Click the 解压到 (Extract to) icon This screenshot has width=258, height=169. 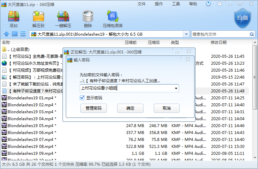[x=38, y=16]
